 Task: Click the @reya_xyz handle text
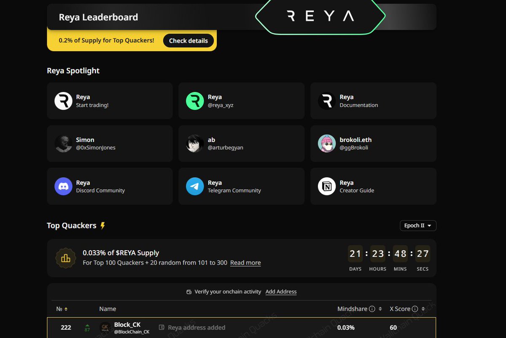point(220,105)
